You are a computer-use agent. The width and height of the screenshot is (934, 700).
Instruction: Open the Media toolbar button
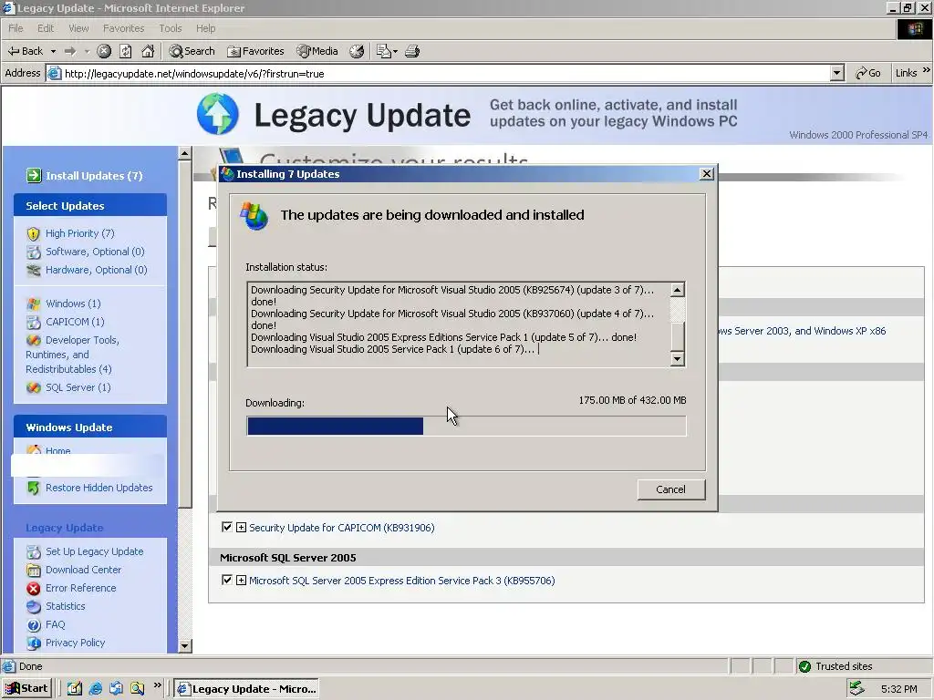click(x=317, y=51)
